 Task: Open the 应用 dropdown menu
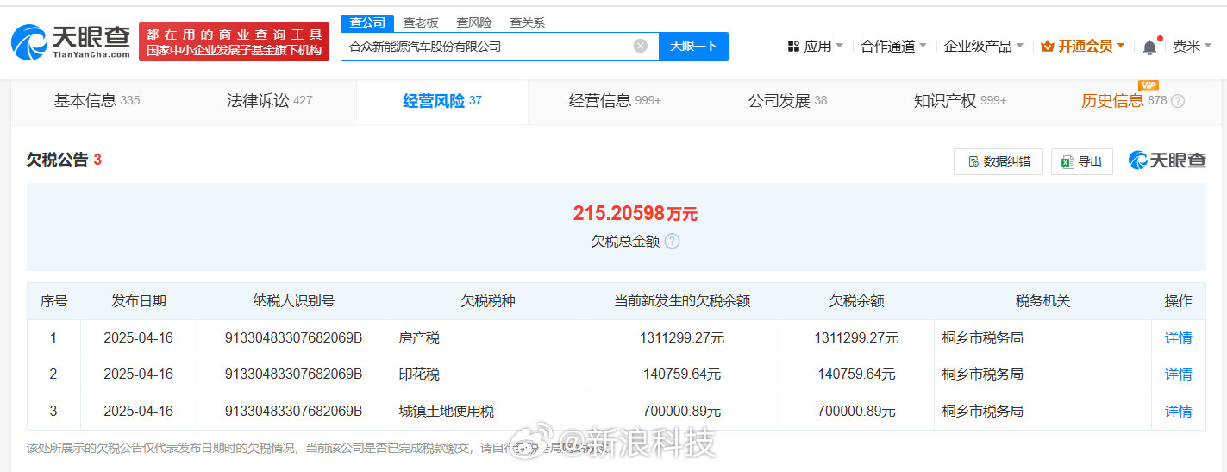816,46
